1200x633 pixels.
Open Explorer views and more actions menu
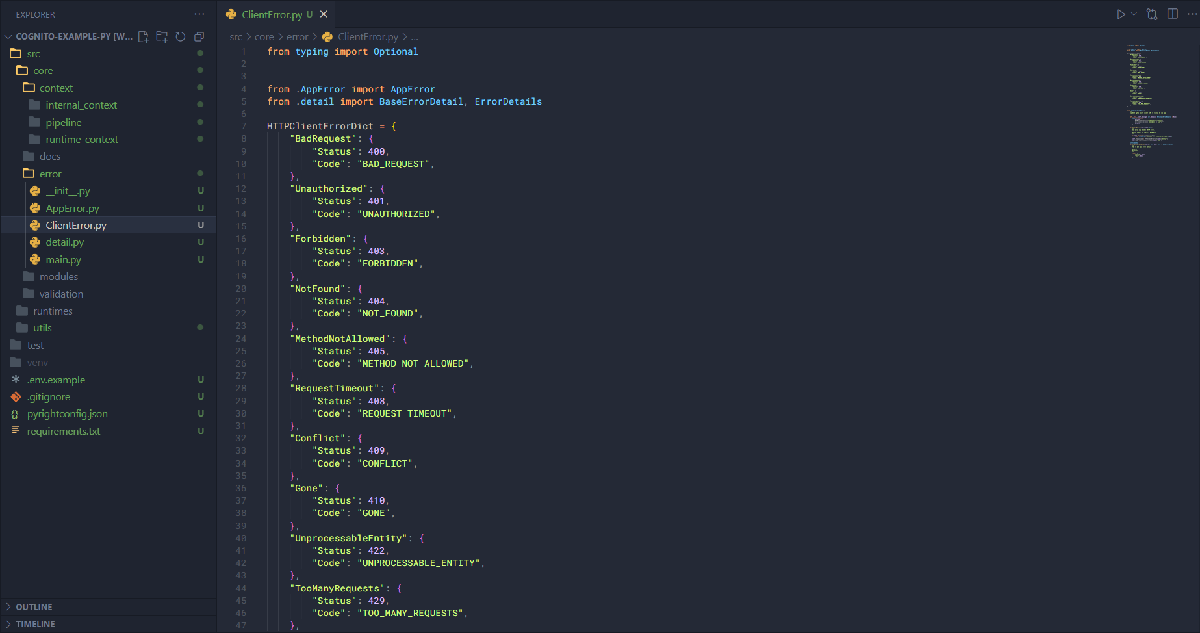point(199,14)
